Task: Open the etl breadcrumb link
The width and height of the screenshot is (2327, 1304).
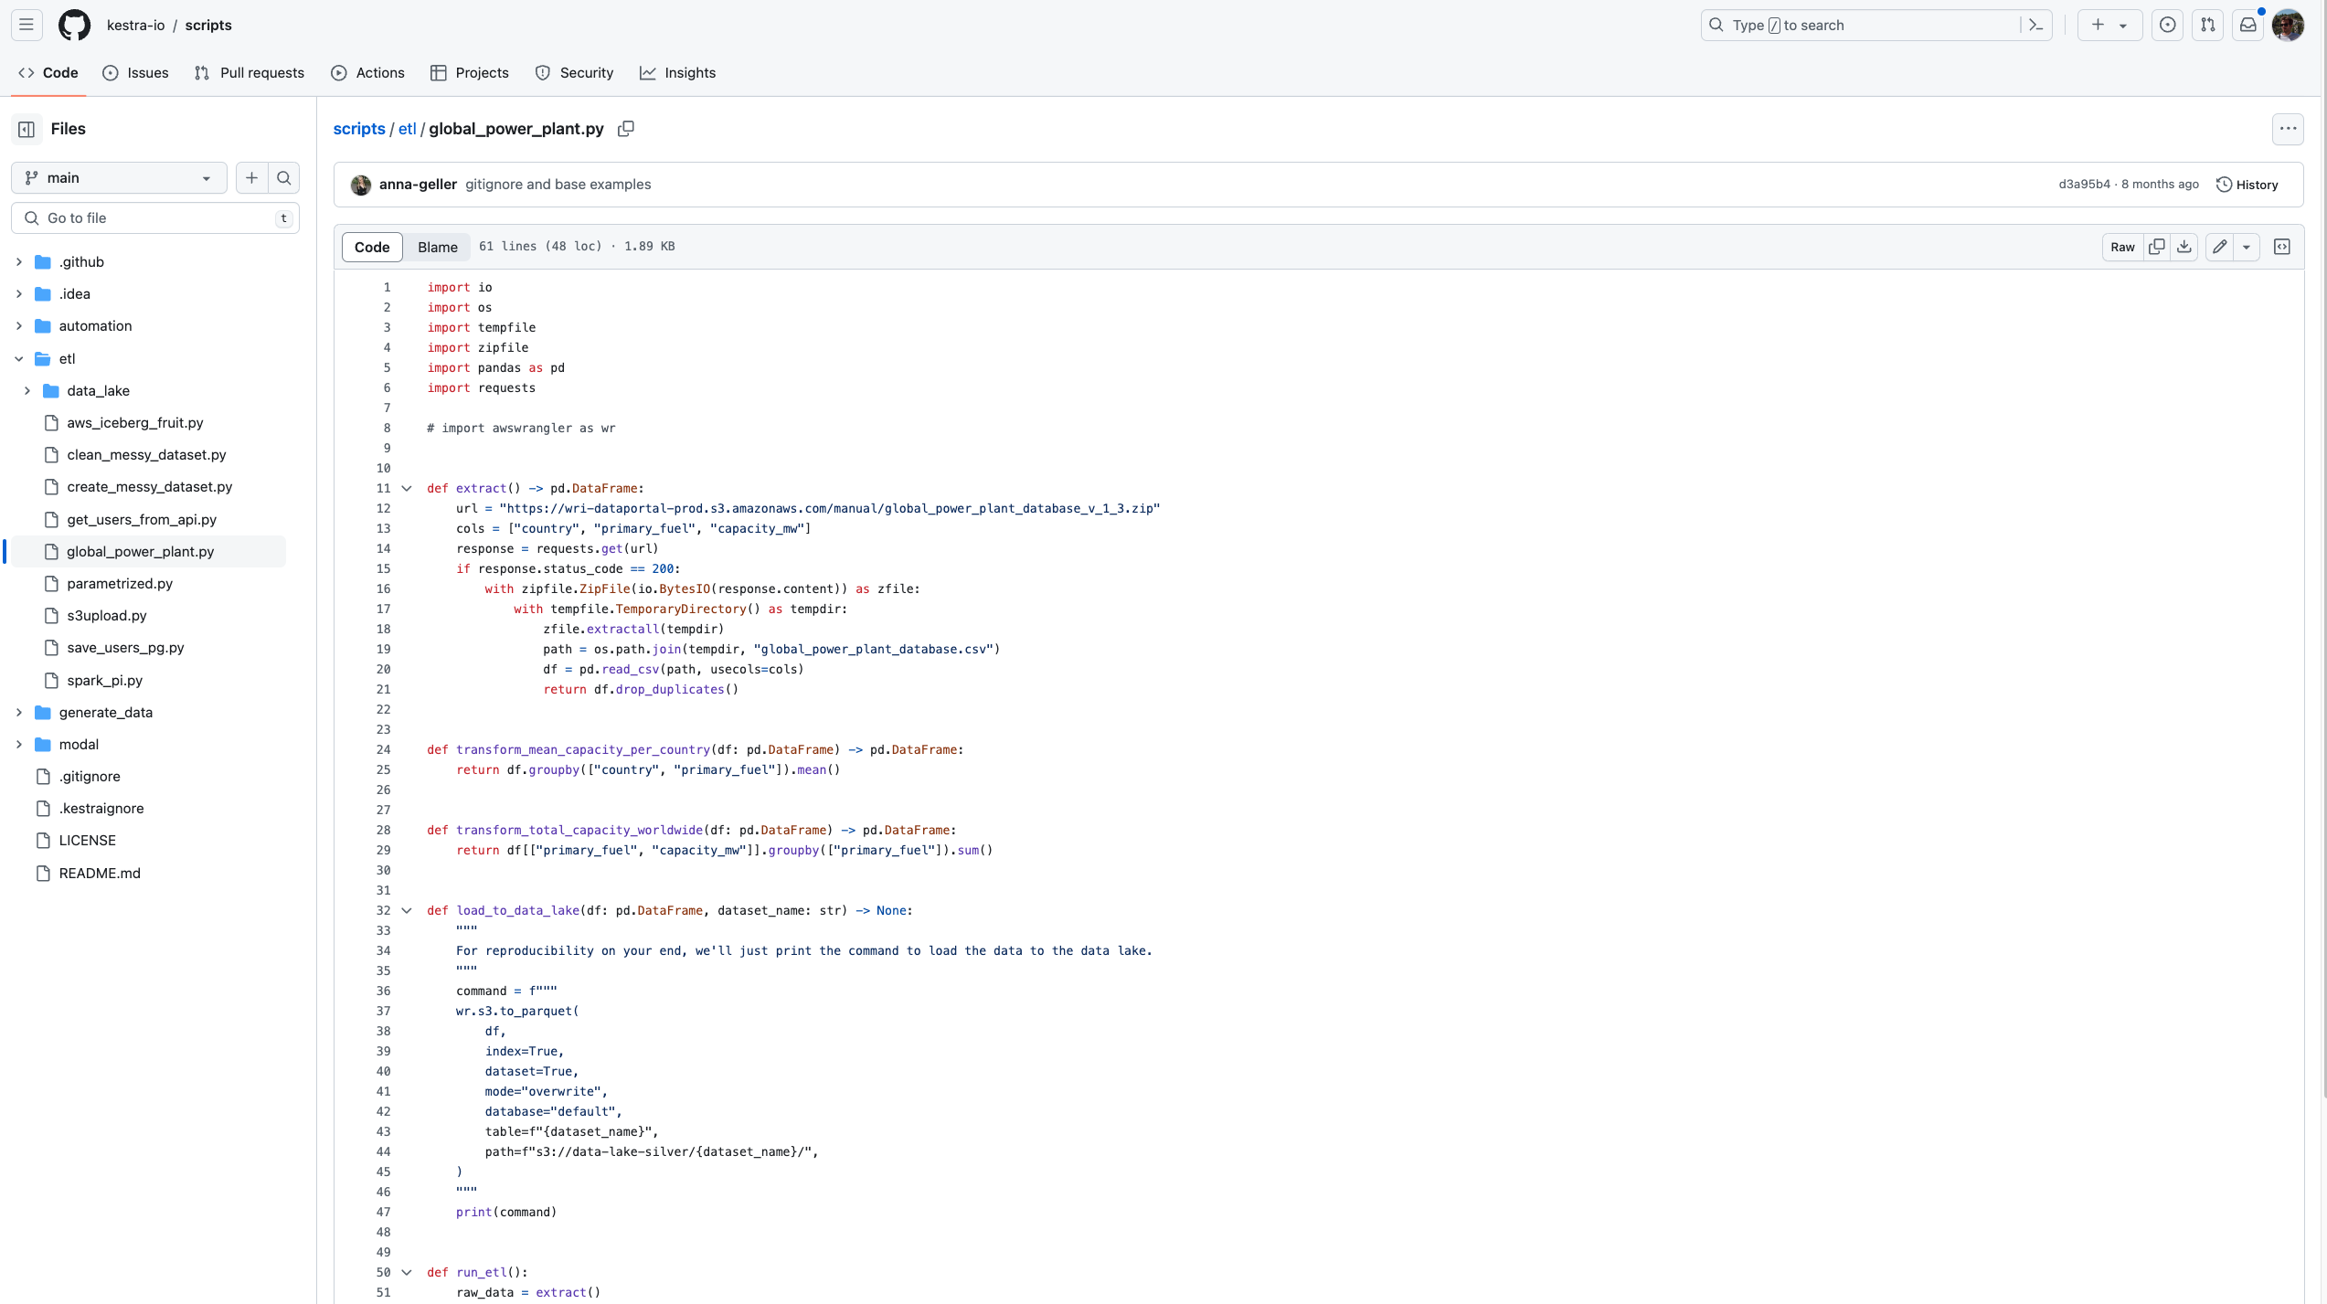Action: coord(407,129)
